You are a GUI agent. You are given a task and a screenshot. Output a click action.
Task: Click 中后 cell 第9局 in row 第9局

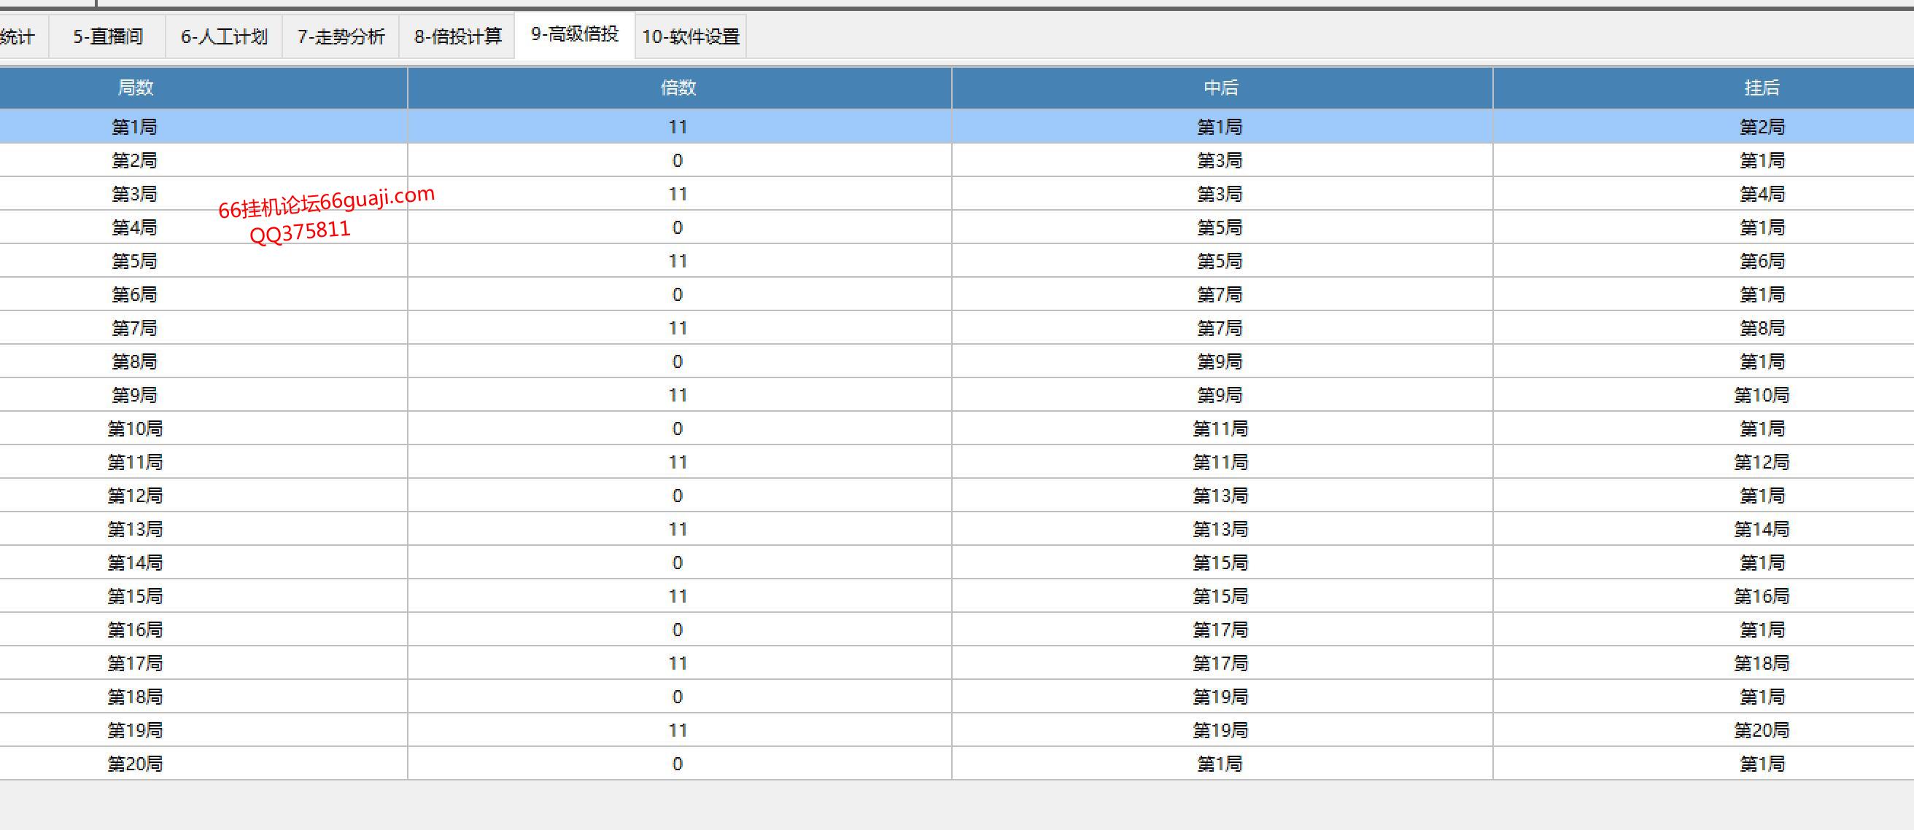pyautogui.click(x=1223, y=394)
